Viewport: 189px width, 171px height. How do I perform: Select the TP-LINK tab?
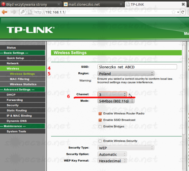[x=156, y=4]
